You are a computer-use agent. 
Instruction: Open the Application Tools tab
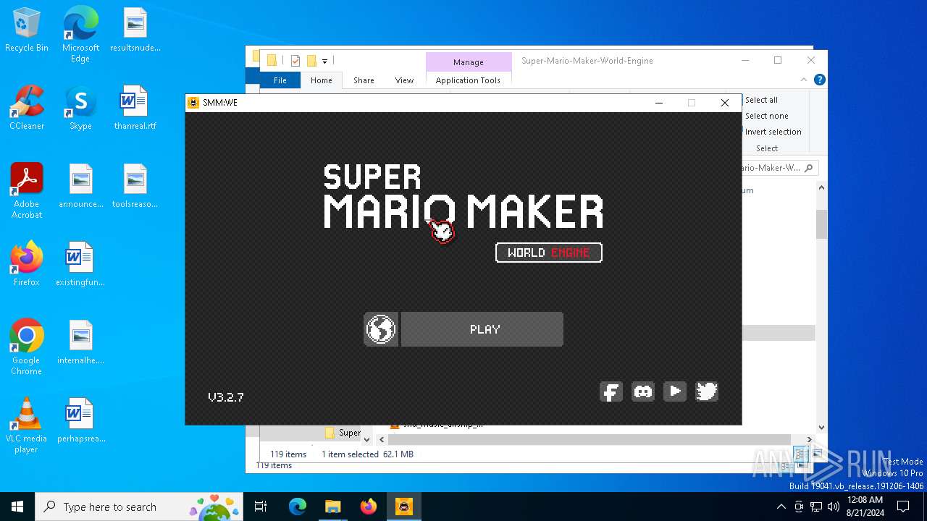pos(468,80)
